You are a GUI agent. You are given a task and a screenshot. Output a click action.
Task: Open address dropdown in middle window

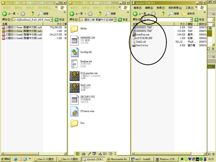(115, 19)
